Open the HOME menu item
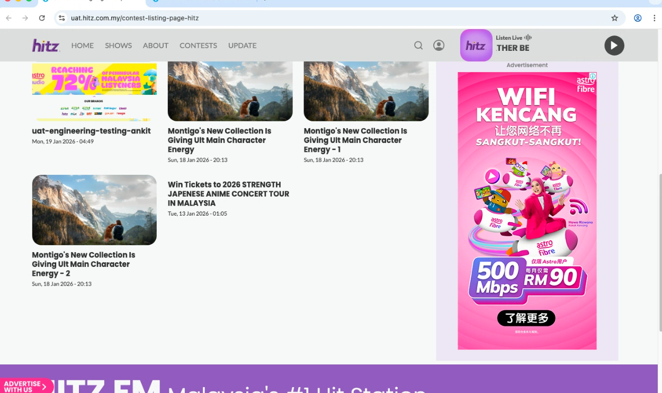This screenshot has height=393, width=662. (83, 46)
